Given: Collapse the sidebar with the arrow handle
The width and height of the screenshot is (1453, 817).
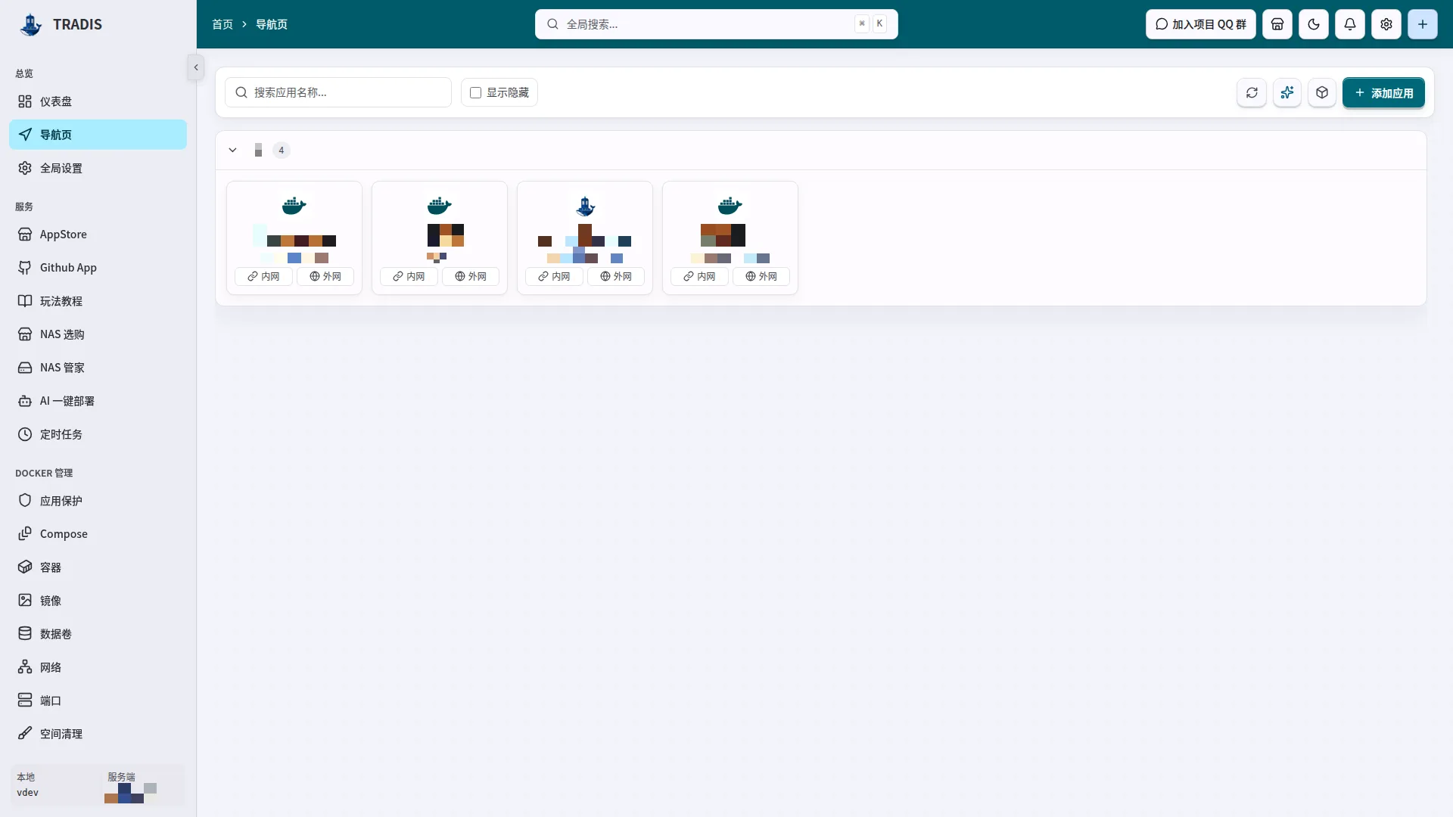Looking at the screenshot, I should tap(196, 67).
